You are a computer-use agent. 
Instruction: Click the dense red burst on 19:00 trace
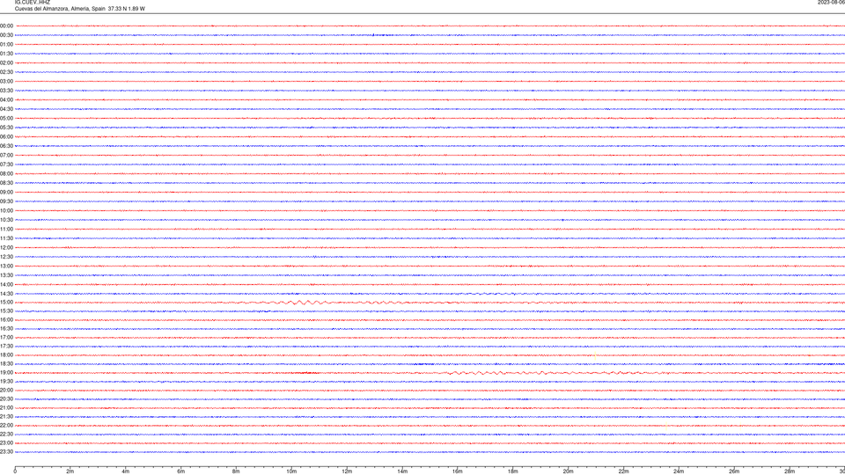click(x=306, y=373)
